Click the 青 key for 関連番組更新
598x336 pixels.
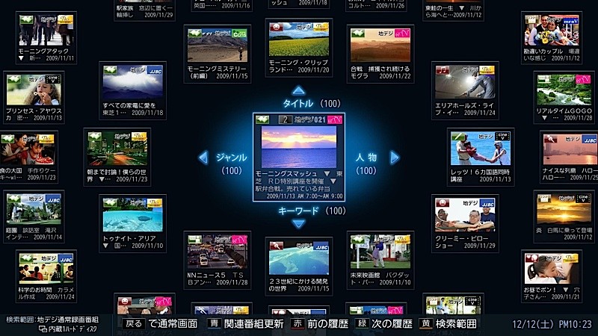click(x=215, y=324)
